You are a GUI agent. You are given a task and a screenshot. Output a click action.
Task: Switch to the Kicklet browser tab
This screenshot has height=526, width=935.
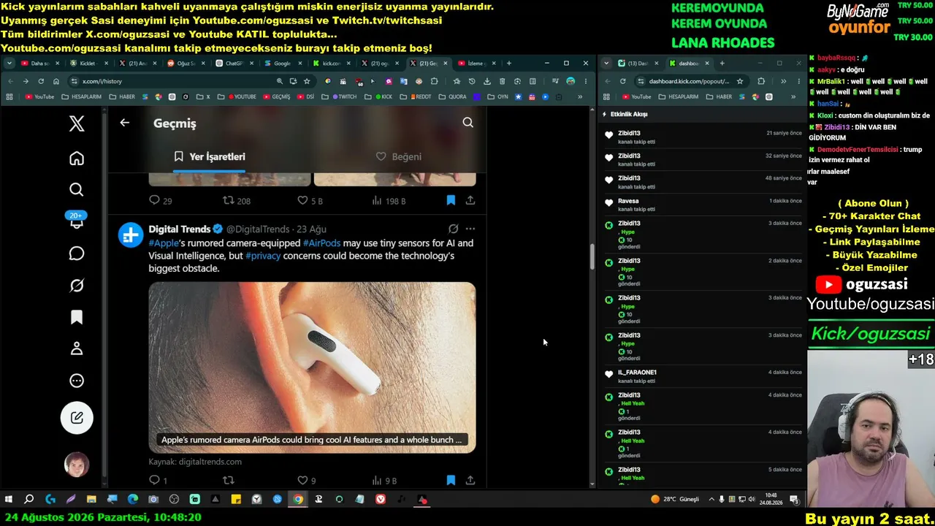(88, 64)
